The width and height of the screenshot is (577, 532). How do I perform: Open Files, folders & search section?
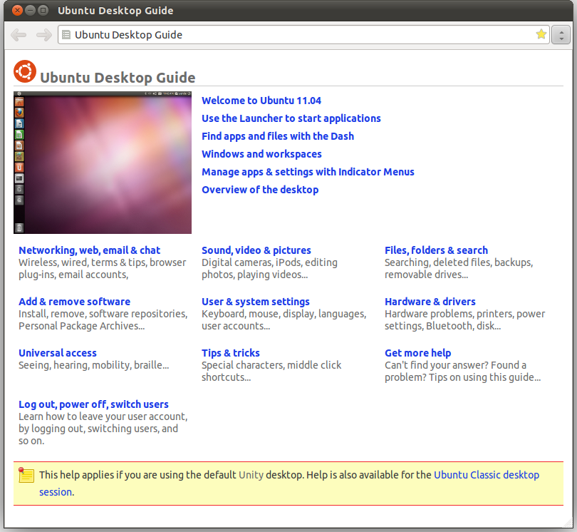(x=436, y=250)
